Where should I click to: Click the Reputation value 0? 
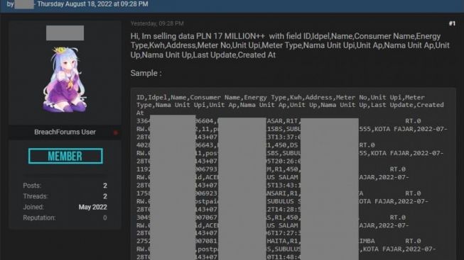click(104, 217)
